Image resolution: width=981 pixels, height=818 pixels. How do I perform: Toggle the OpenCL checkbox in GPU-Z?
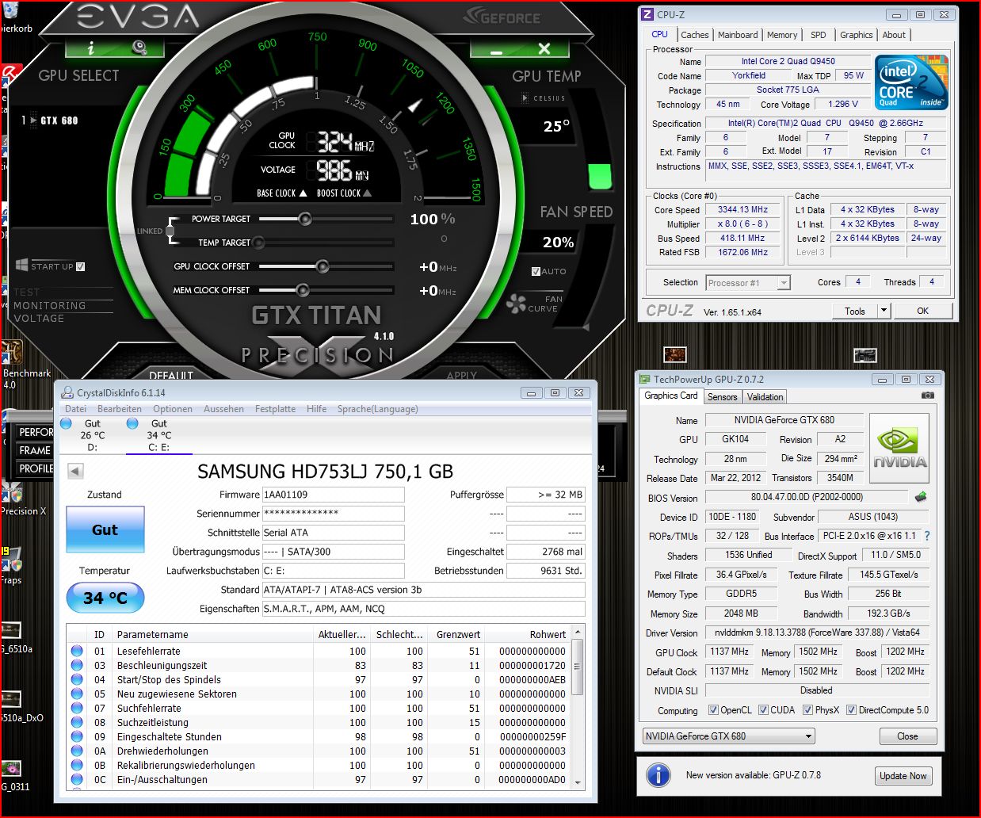[713, 710]
